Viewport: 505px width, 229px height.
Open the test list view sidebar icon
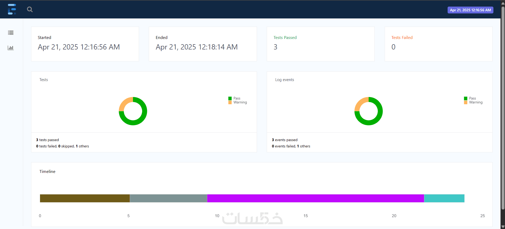(11, 33)
